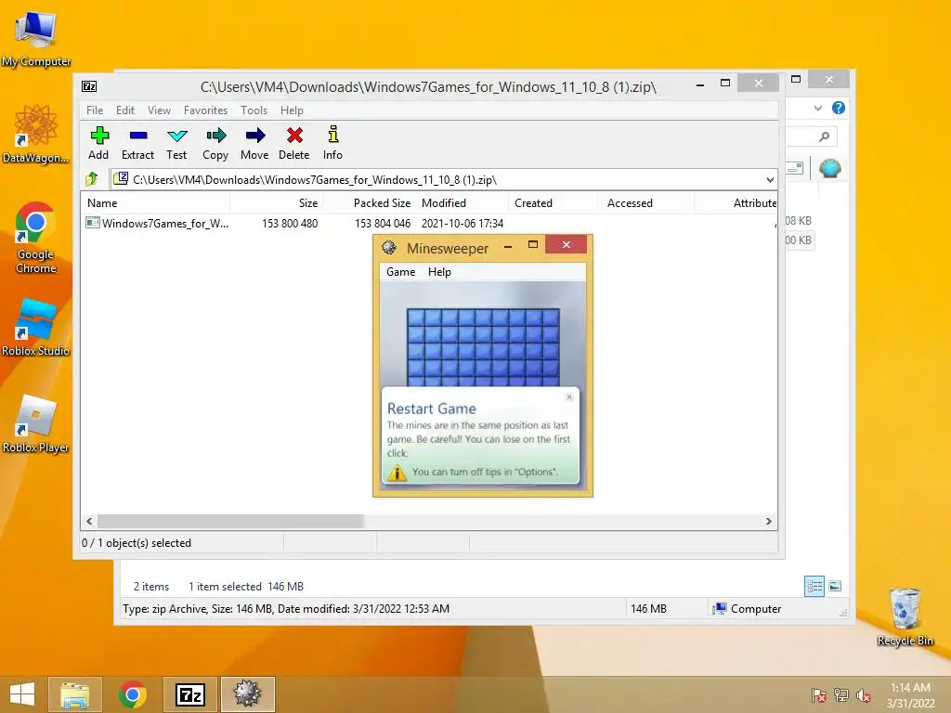Open DataWagon desktop shortcut

[36, 134]
